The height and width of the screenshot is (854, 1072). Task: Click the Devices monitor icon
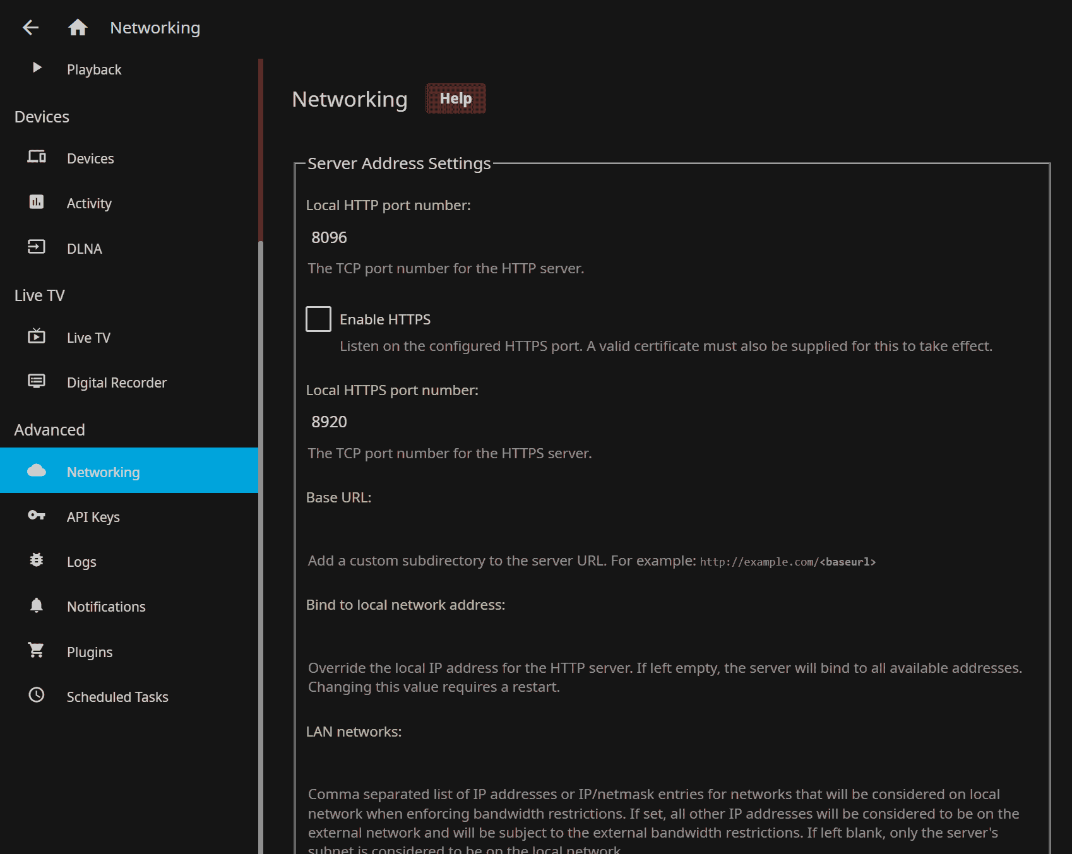point(37,157)
